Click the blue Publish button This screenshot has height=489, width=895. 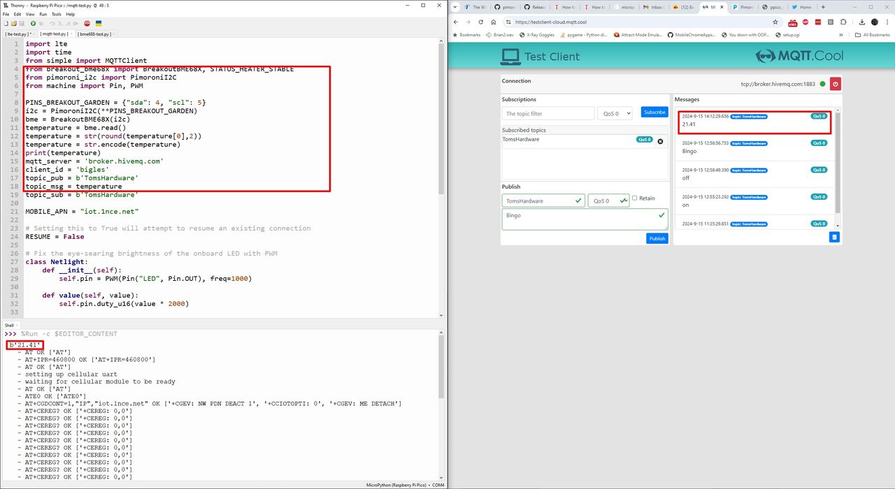click(x=657, y=238)
